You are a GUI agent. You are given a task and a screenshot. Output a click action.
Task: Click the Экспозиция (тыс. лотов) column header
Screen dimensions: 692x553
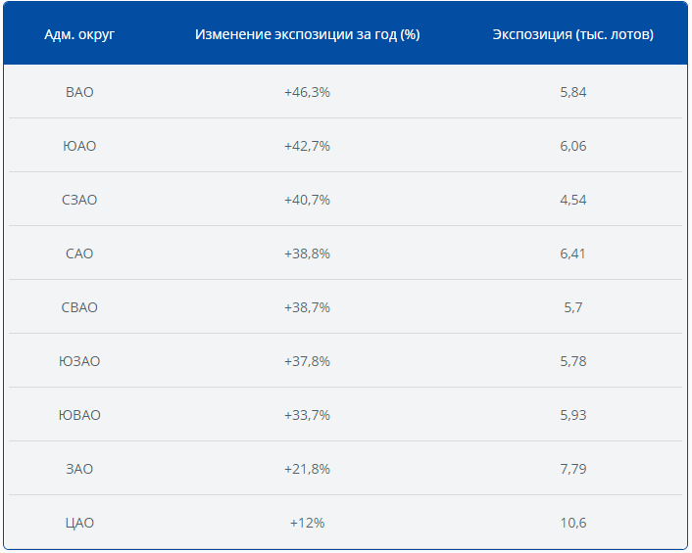(x=572, y=34)
